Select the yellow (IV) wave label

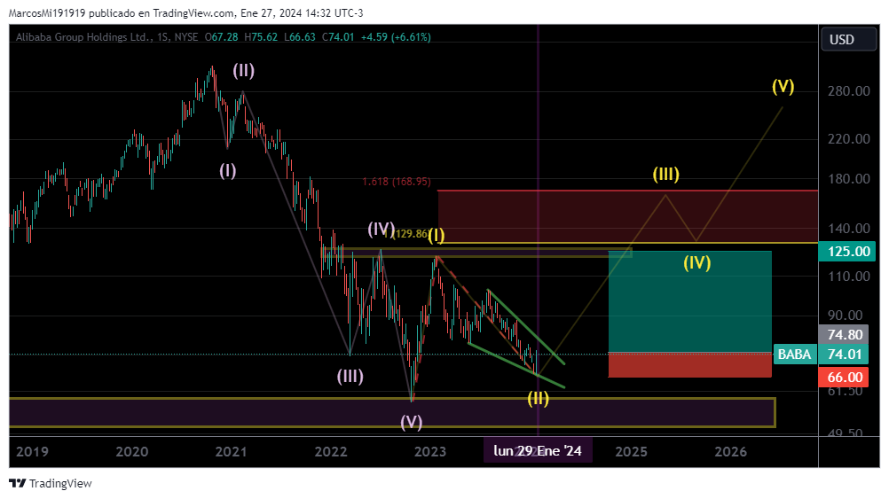pos(696,263)
